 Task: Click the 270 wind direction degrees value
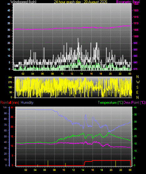coord(10,82)
